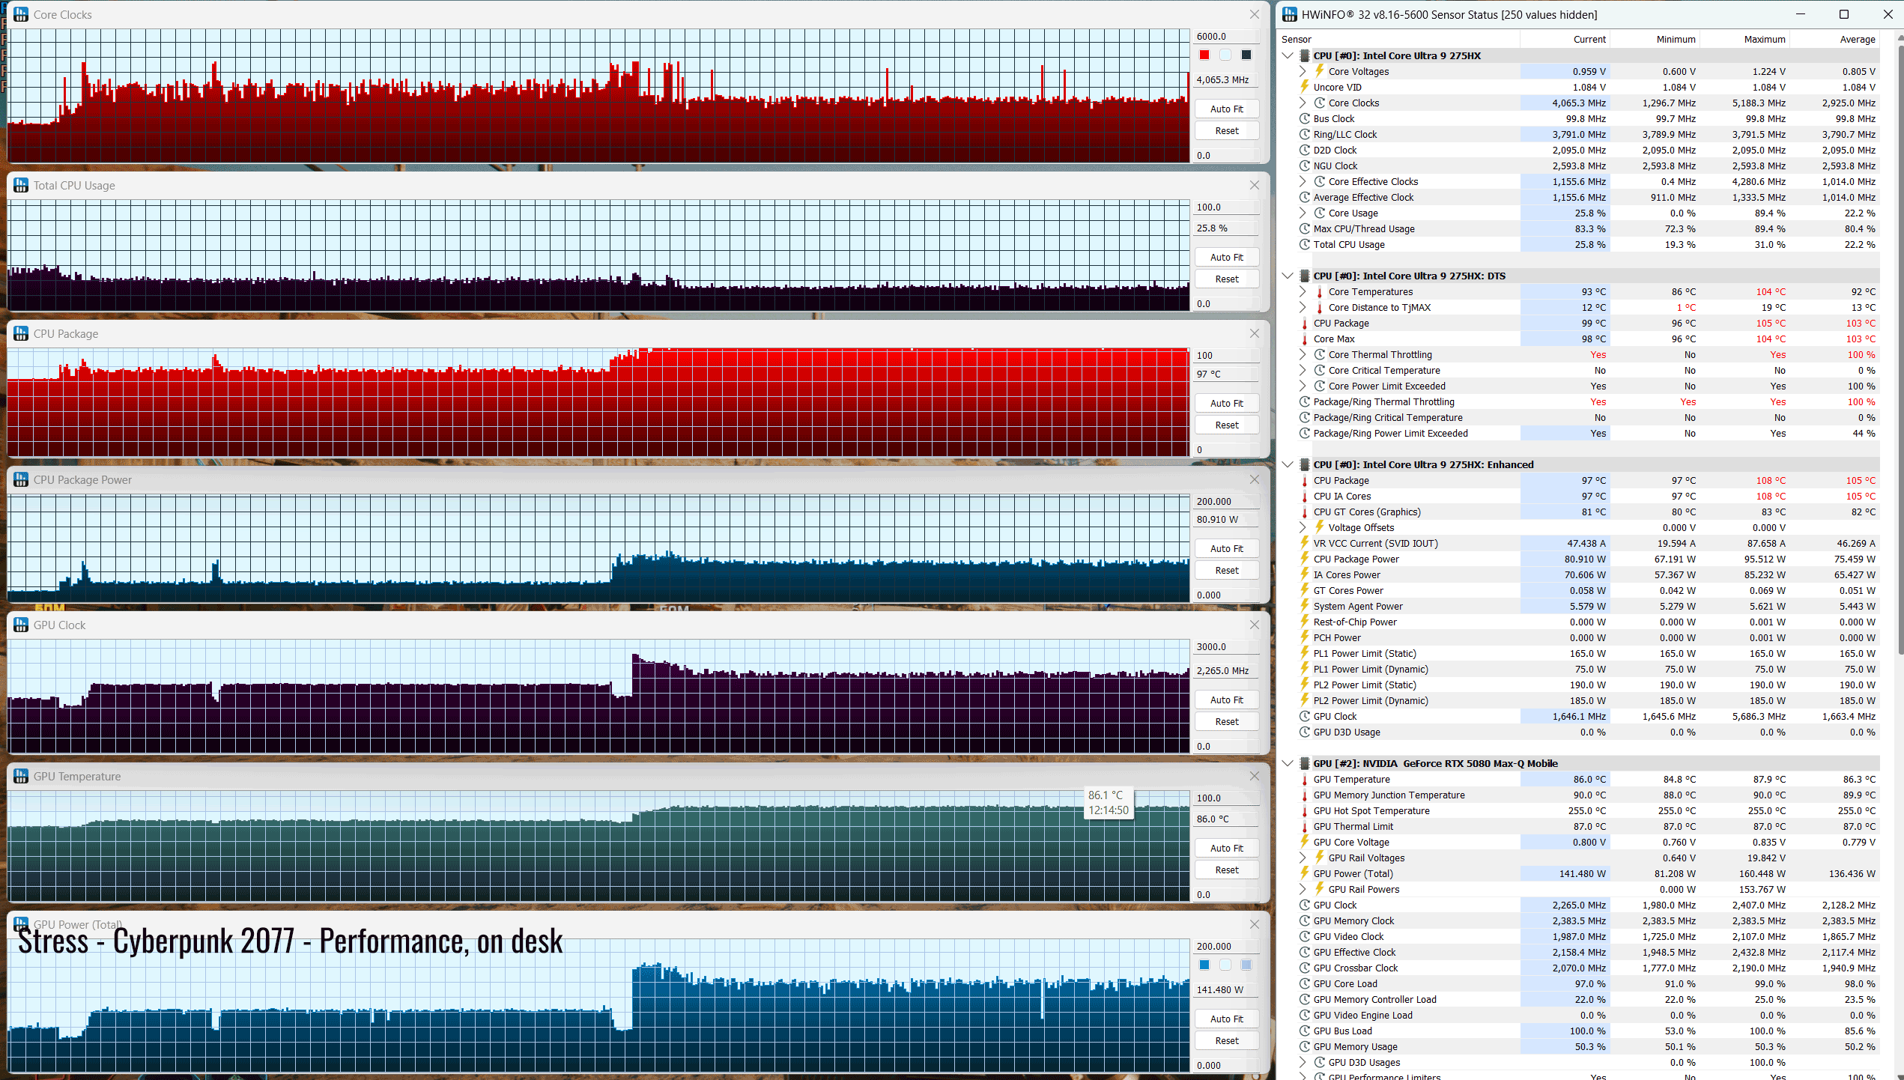Click the clock icon beside Total CPU Usage row
The height and width of the screenshot is (1080, 1904).
click(1304, 244)
